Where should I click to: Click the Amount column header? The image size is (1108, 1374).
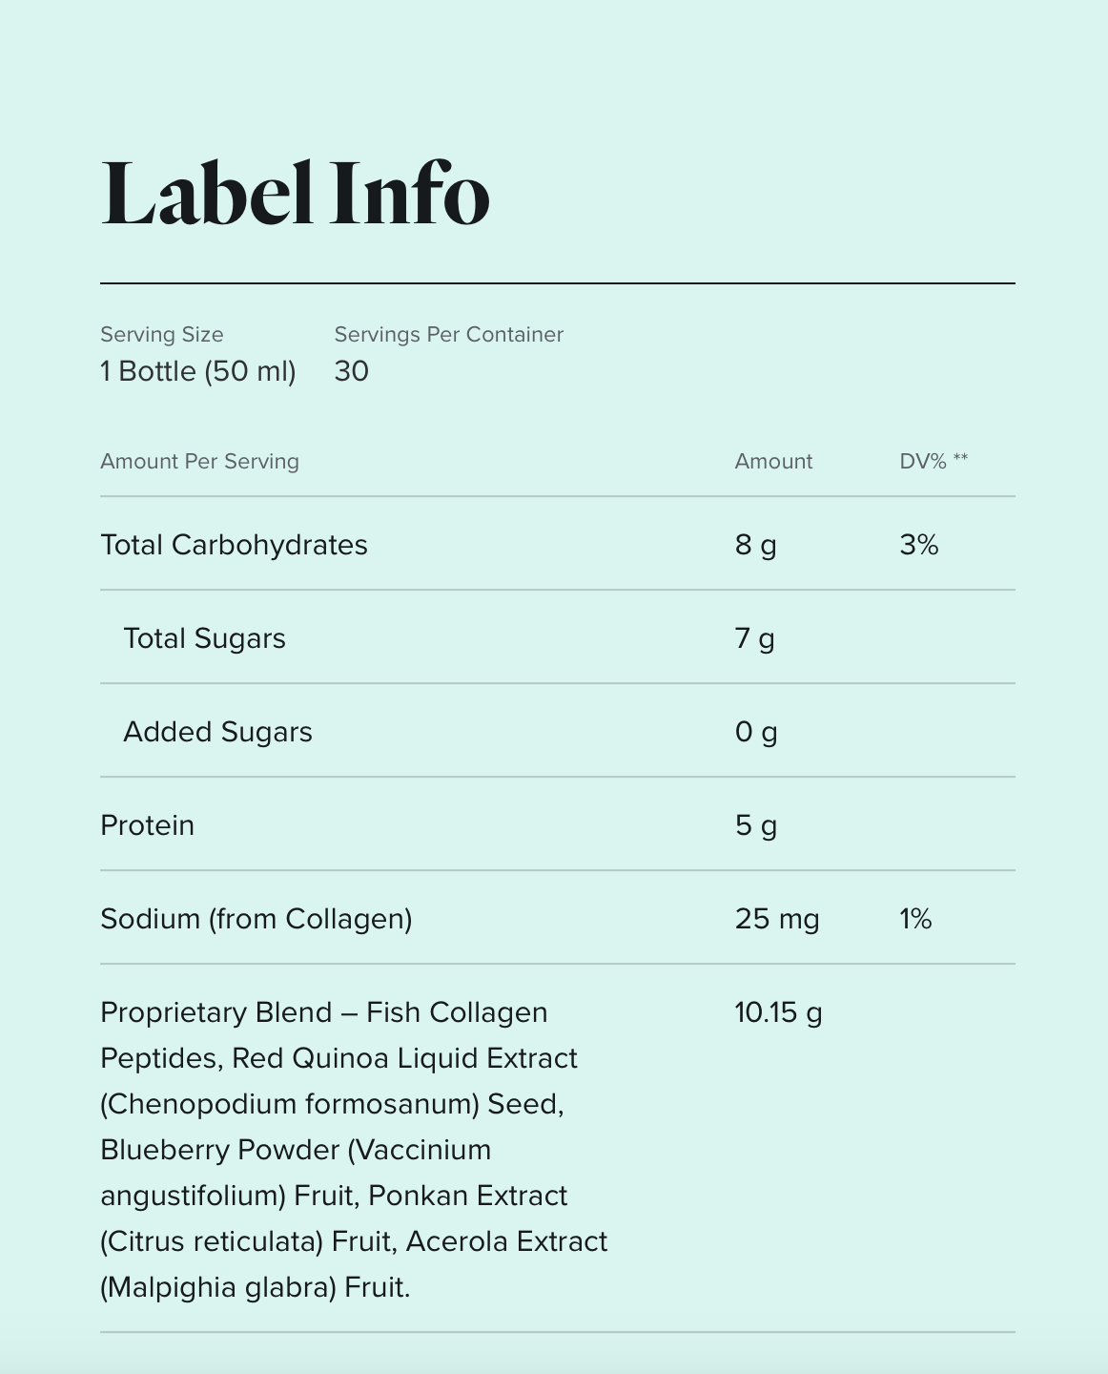tap(773, 462)
